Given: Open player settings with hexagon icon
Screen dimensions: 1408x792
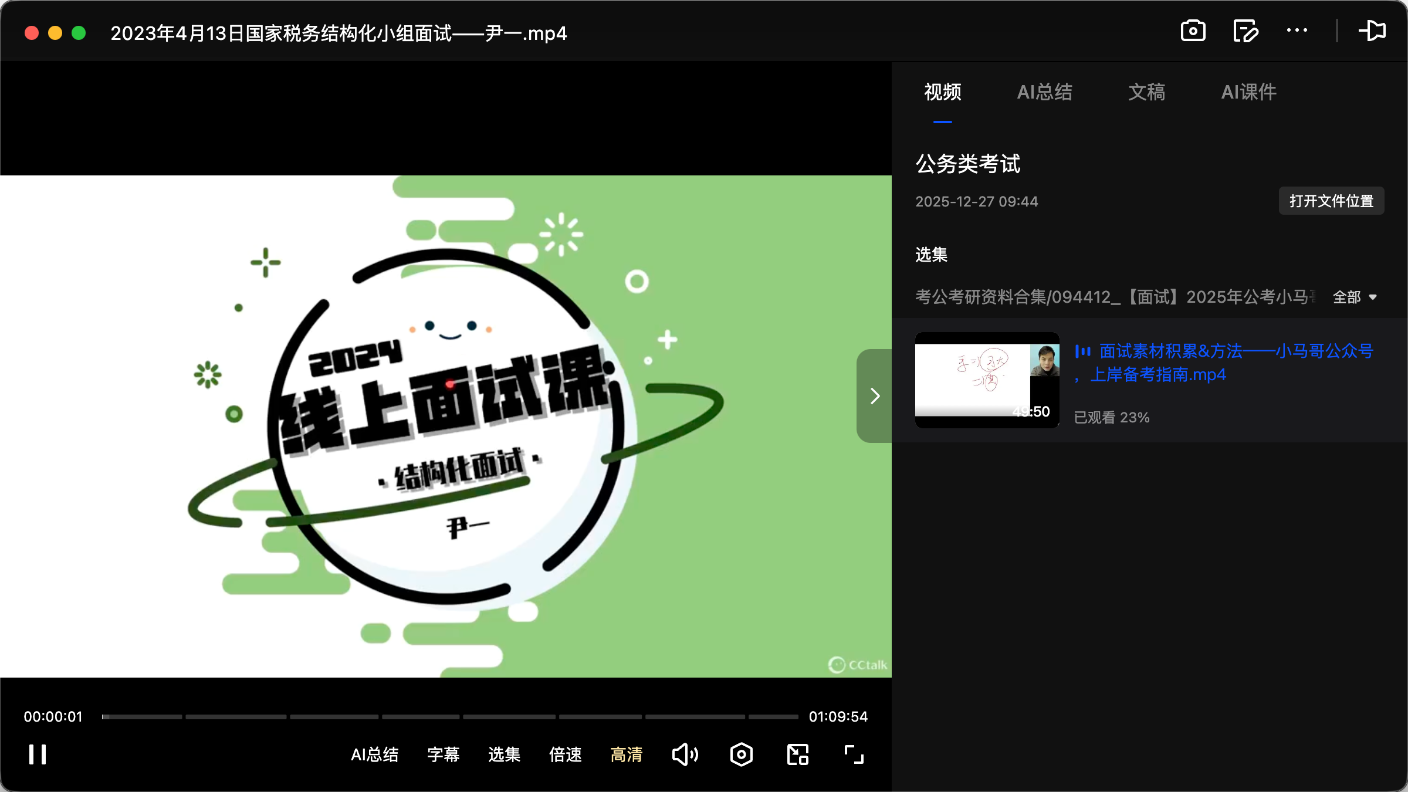Looking at the screenshot, I should pos(740,754).
